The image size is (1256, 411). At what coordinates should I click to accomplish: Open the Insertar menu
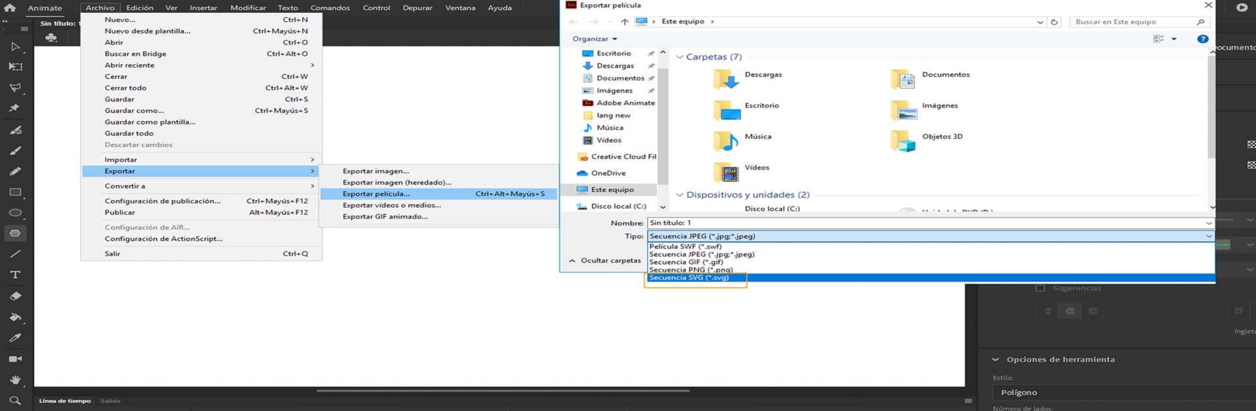(203, 8)
